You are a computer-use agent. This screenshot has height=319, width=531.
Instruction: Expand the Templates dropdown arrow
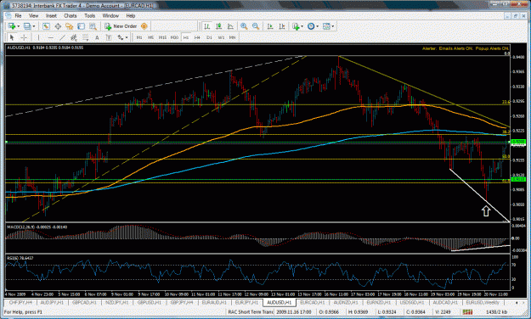(x=333, y=26)
